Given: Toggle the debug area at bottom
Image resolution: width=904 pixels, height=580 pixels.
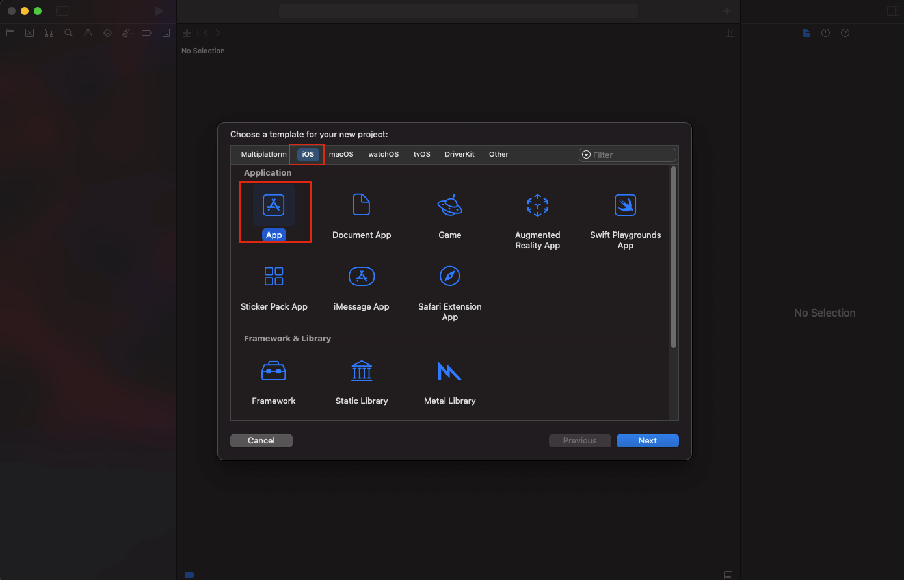Looking at the screenshot, I should point(728,575).
